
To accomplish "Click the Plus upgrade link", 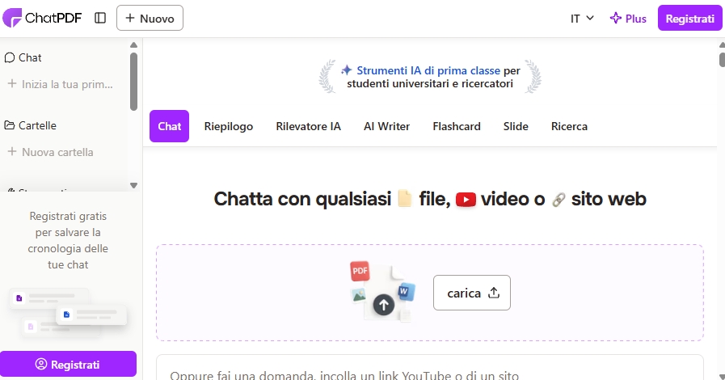I will (x=628, y=19).
